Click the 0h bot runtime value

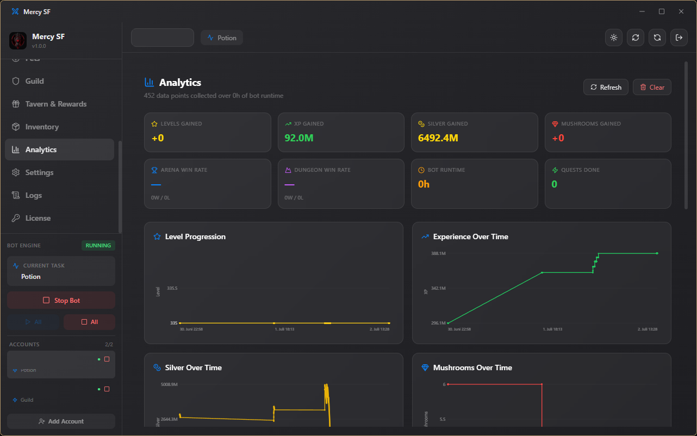pos(424,184)
